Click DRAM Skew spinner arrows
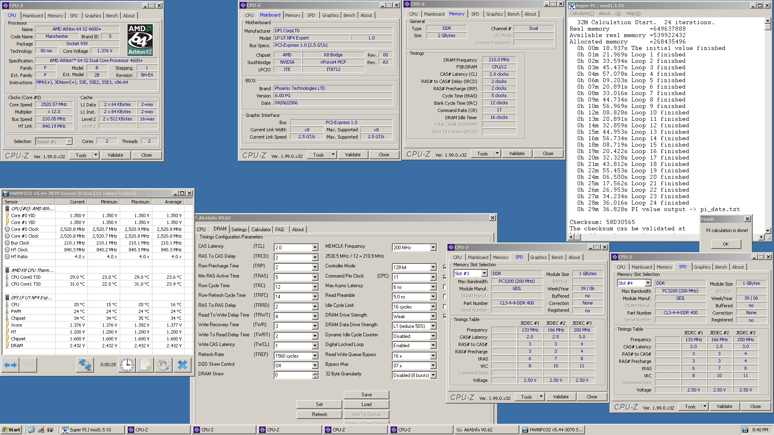 pyautogui.click(x=315, y=375)
